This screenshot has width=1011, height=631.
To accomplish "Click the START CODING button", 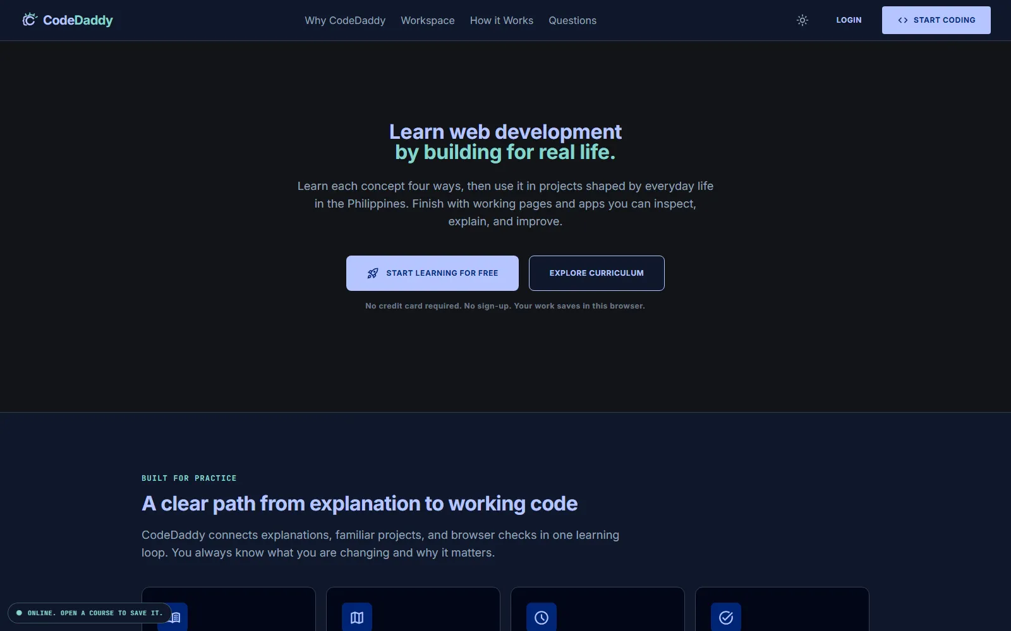I will pos(936,20).
